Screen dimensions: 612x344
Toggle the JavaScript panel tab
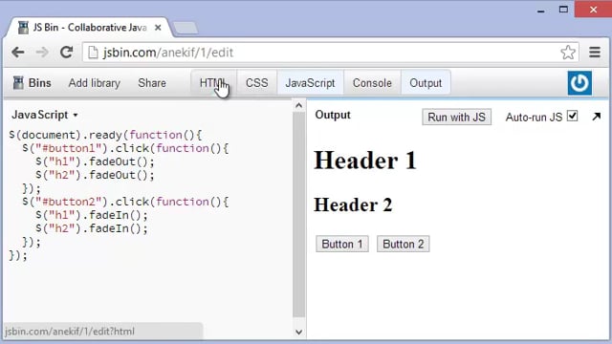pyautogui.click(x=310, y=83)
